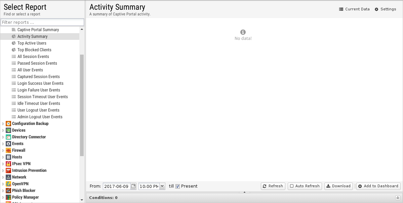Expand the Devices tree node
This screenshot has height=203, width=403.
point(3,130)
